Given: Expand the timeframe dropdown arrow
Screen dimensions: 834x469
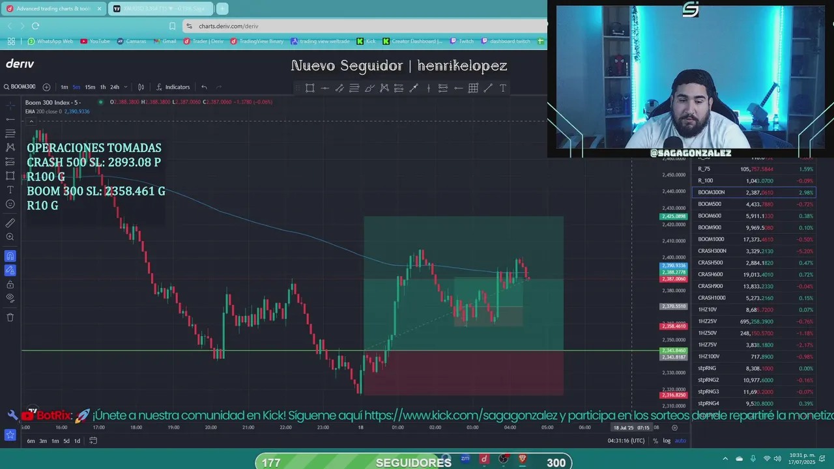Looking at the screenshot, I should coord(125,87).
